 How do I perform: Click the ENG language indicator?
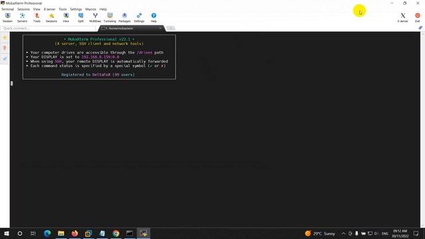click(x=385, y=233)
